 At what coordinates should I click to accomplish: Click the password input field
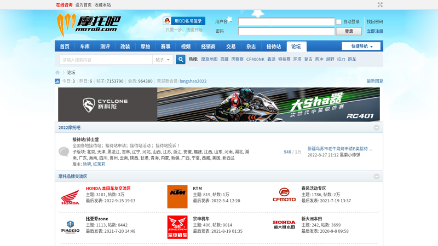coord(286,31)
